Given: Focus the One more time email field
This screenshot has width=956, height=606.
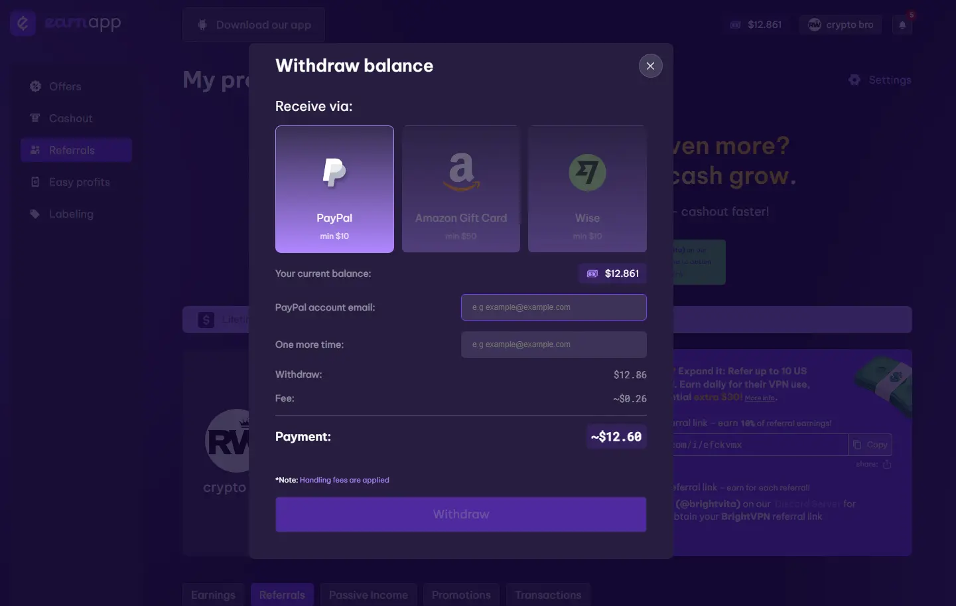Looking at the screenshot, I should click(554, 344).
